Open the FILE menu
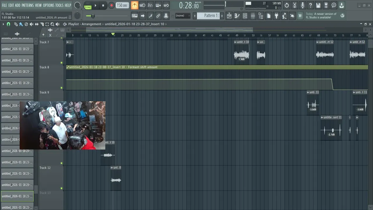The width and height of the screenshot is (373, 210). pyautogui.click(x=4, y=5)
